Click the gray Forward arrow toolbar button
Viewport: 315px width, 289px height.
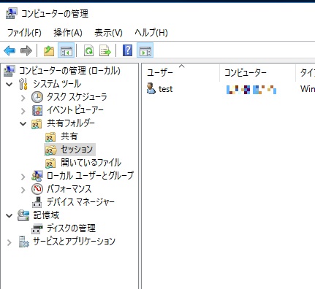click(26, 50)
